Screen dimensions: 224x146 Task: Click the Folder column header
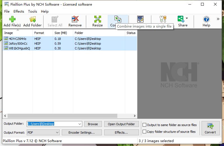[99, 33]
